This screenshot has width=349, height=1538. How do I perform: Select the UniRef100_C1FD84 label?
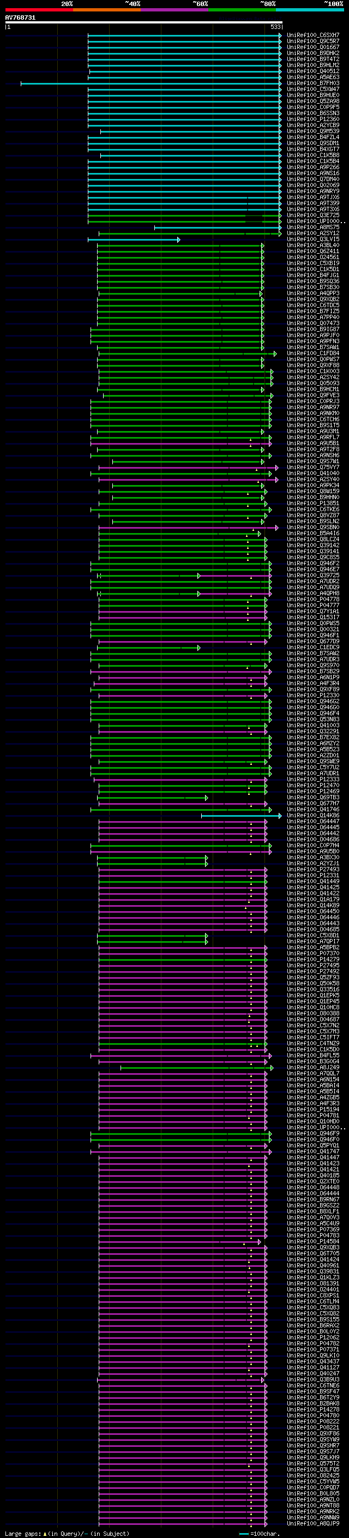313,354
